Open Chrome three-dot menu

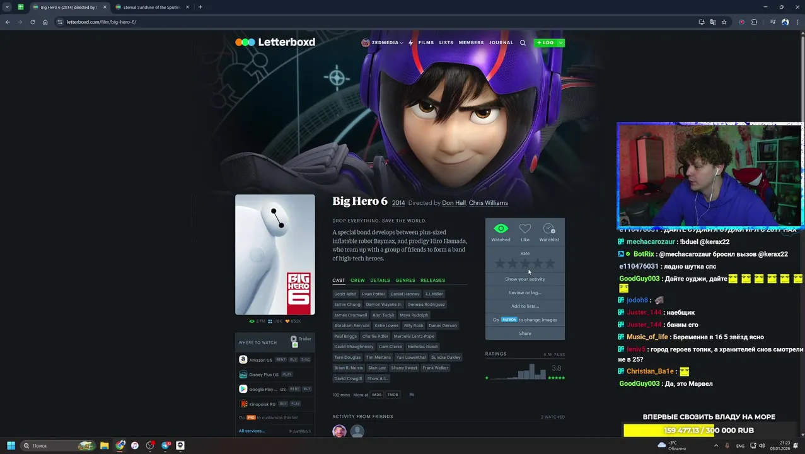(797, 22)
